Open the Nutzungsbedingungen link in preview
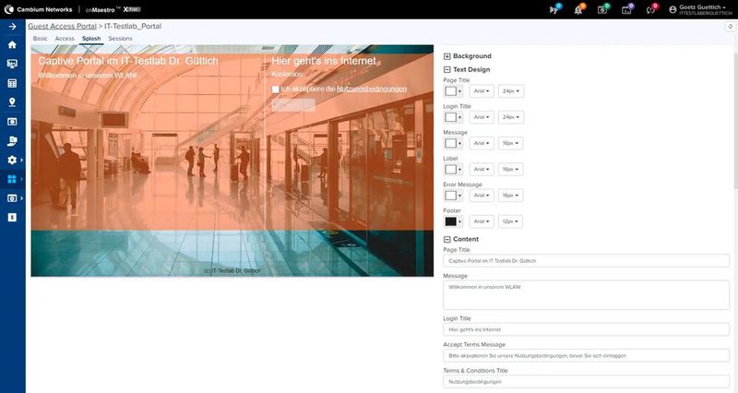 (372, 89)
